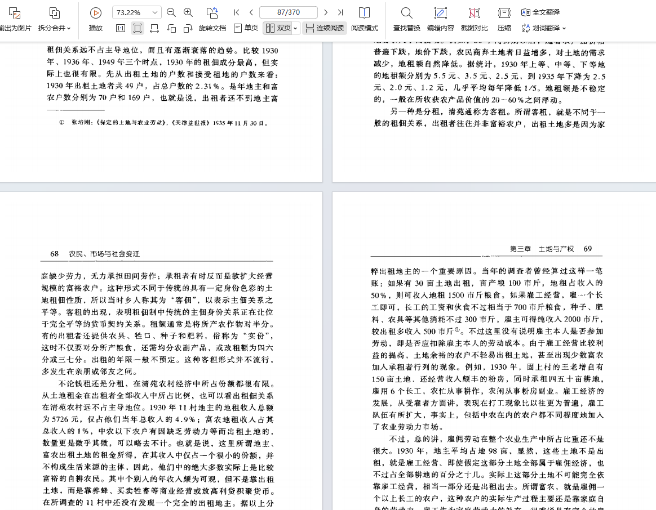Click the zoom in magnifier icon
This screenshot has height=510, width=656.
[188, 12]
